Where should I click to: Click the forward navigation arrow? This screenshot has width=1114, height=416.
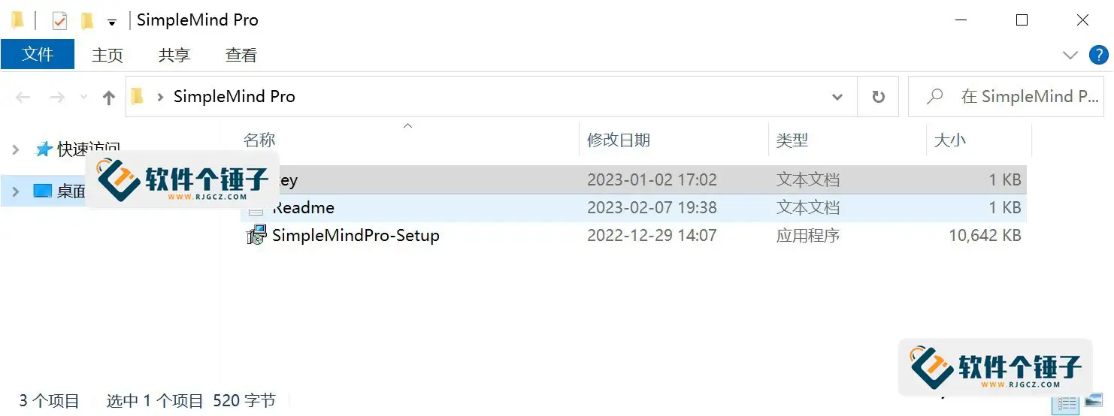(x=57, y=97)
